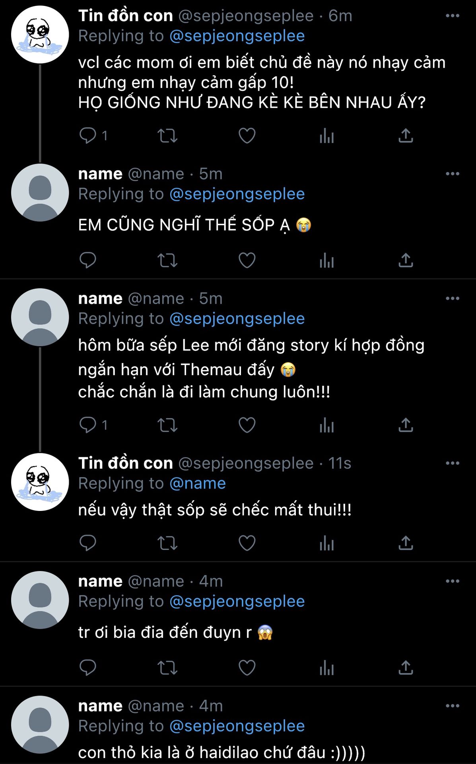This screenshot has width=476, height=764.
Task: Open Tin đồn con profile name on 11s tweet
Action: click(125, 463)
